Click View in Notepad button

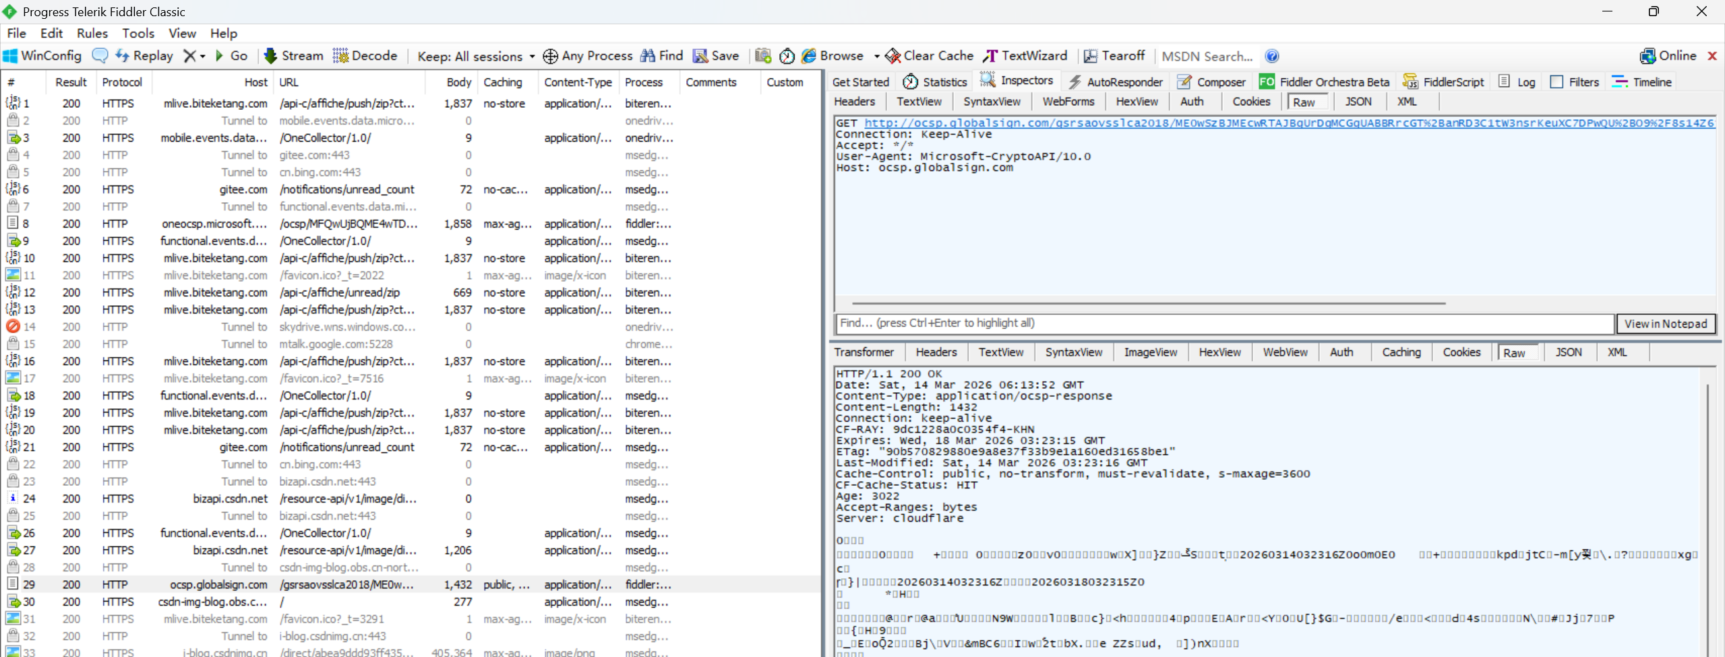tap(1666, 324)
